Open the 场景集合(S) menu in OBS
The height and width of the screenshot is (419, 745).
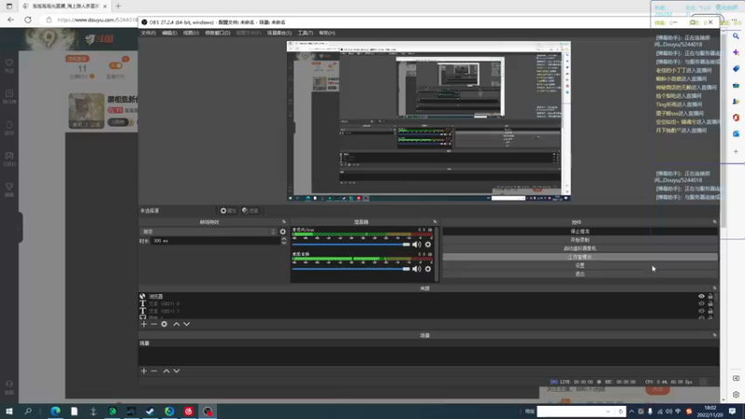tap(279, 33)
